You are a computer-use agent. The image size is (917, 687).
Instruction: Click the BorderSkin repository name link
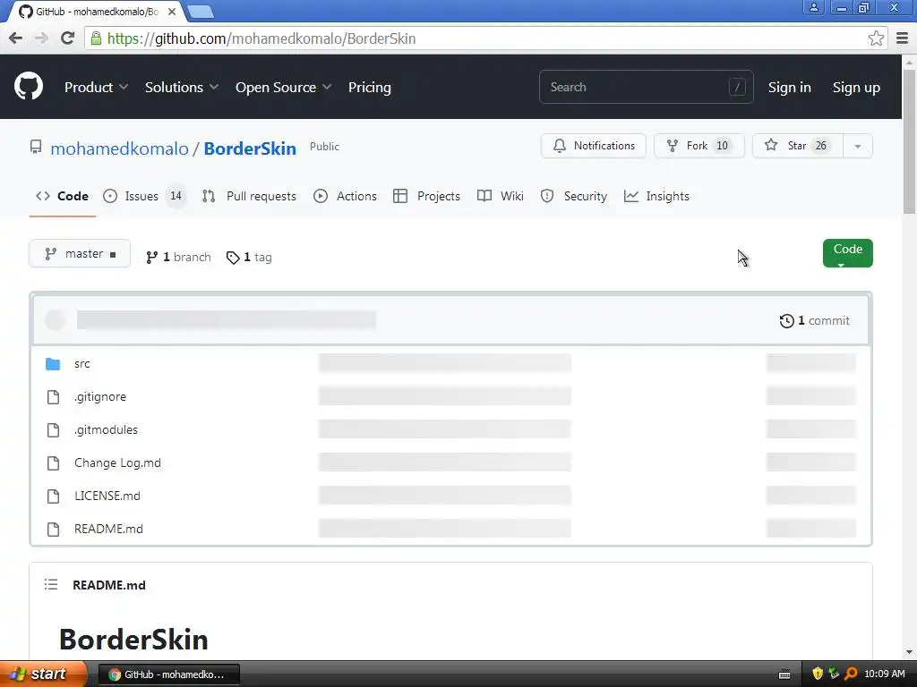[250, 148]
